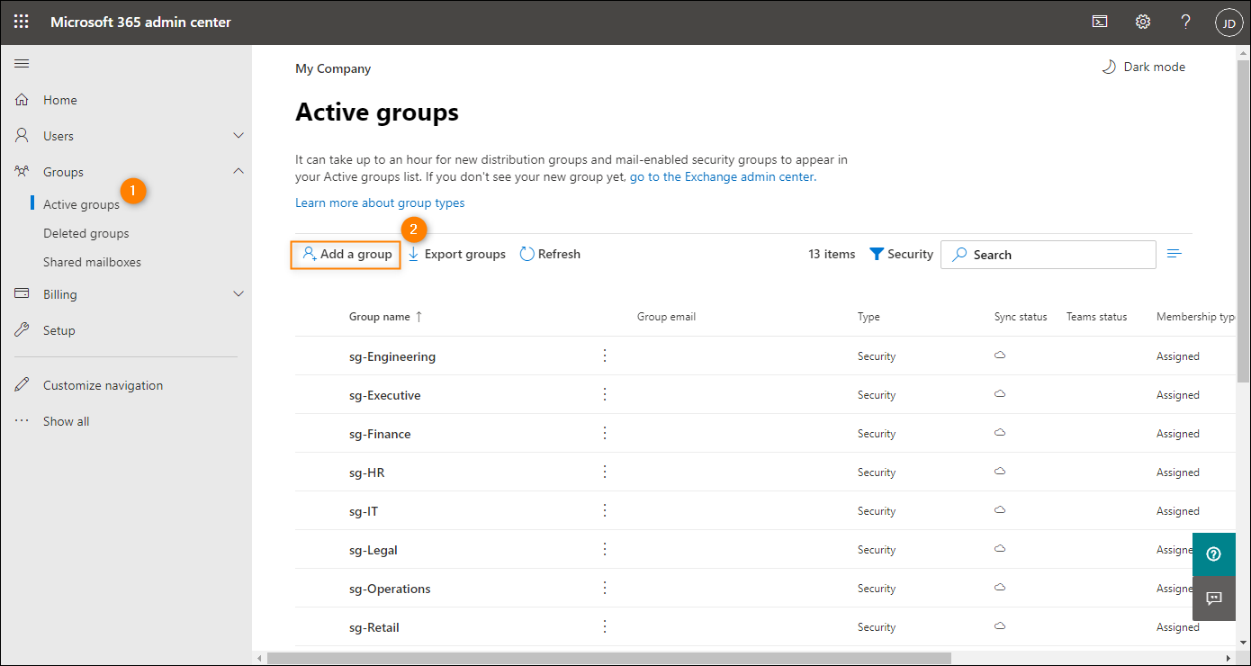The height and width of the screenshot is (666, 1251).
Task: Open the floating Help and support widget
Action: pyautogui.click(x=1214, y=553)
